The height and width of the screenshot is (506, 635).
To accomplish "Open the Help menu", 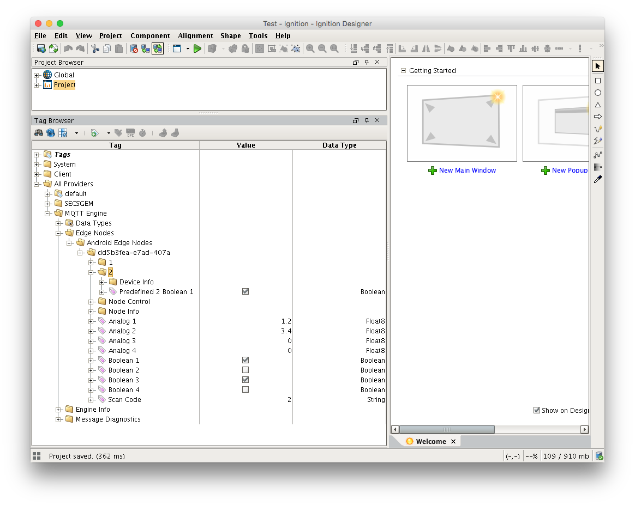I will point(283,35).
